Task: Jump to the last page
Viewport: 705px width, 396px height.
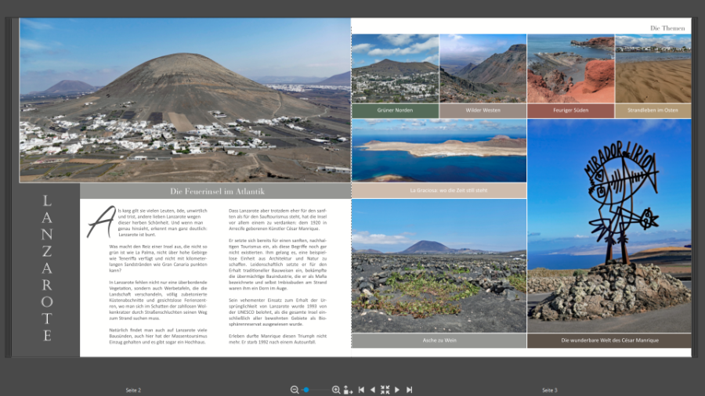Action: tap(409, 390)
